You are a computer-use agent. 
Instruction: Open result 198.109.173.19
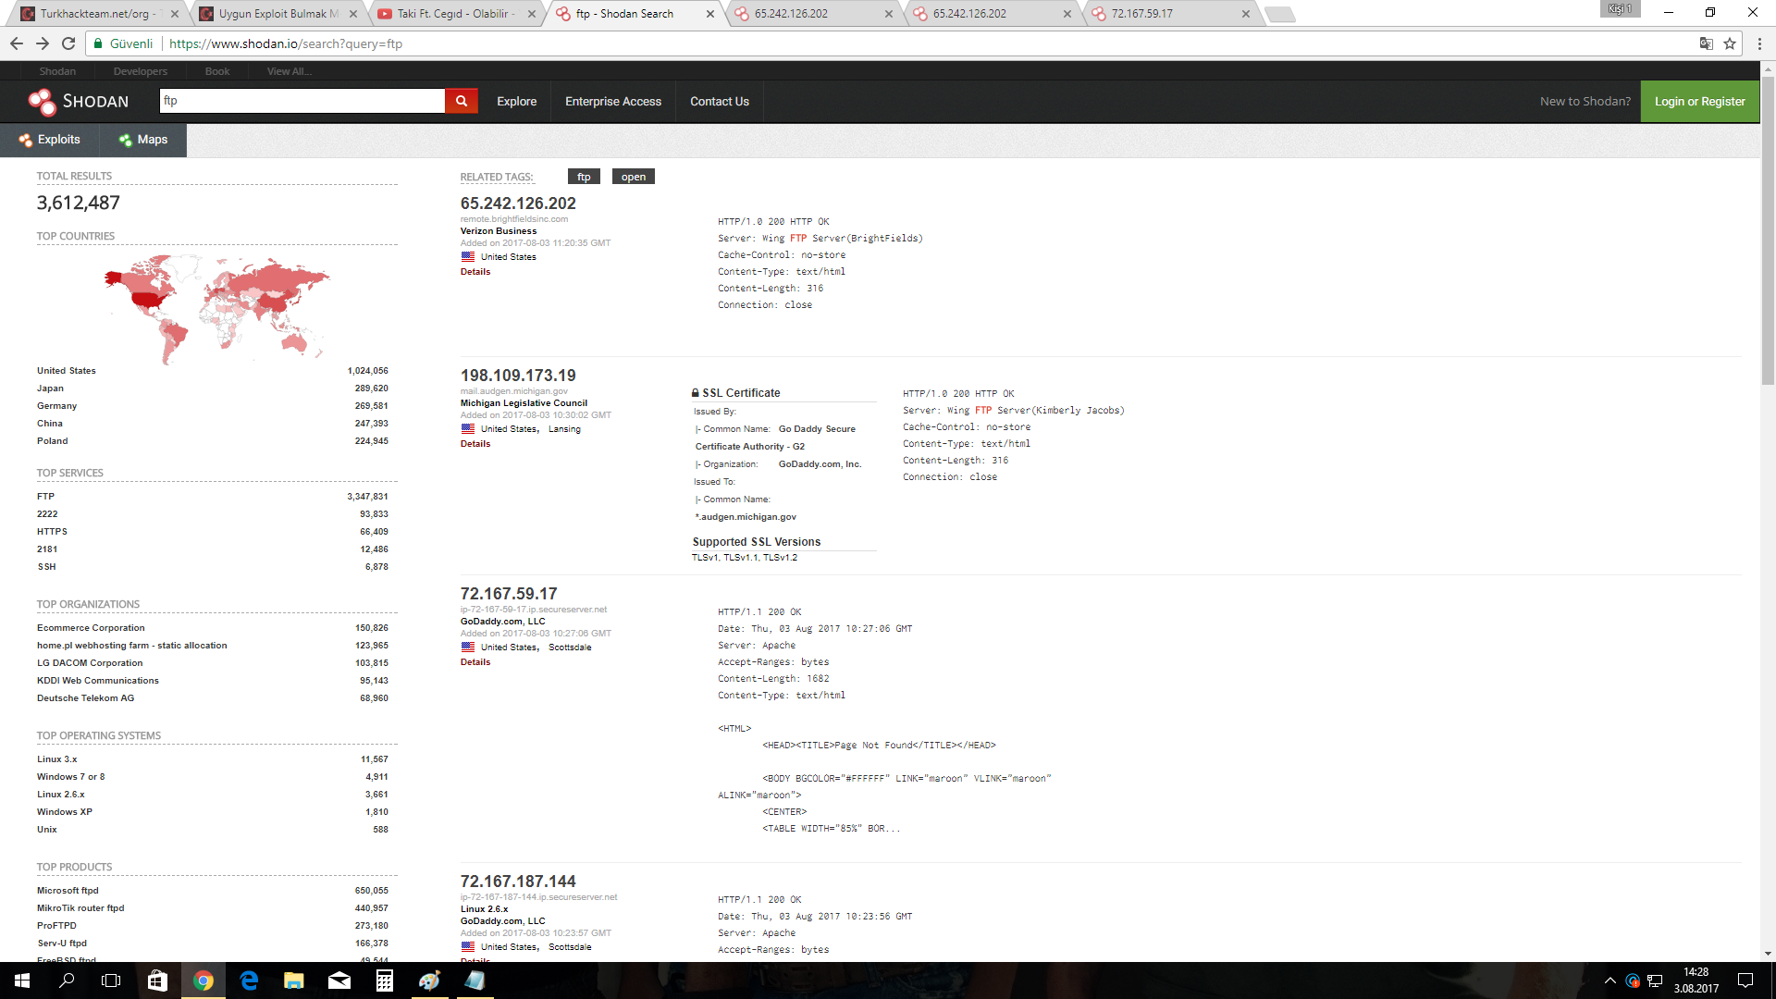click(x=518, y=376)
